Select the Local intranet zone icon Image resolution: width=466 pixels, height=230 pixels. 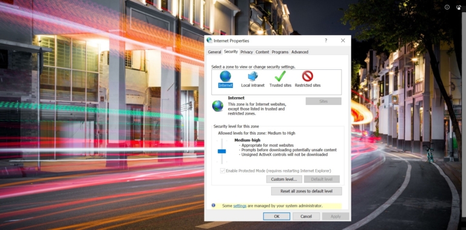tap(253, 76)
